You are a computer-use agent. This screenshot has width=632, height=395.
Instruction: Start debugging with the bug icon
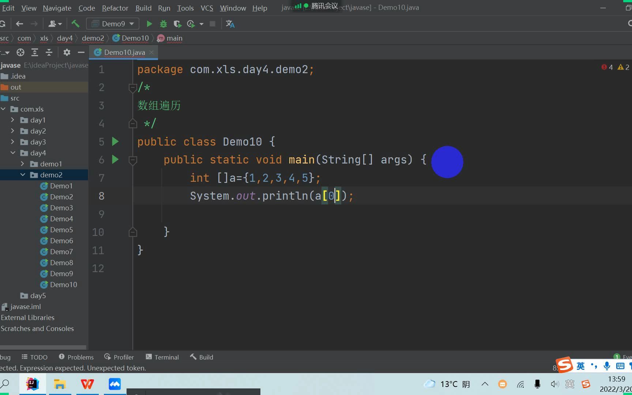pos(163,24)
